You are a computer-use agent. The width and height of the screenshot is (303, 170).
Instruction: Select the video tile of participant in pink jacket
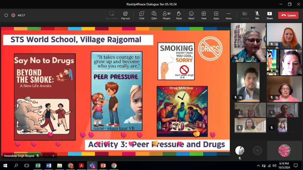pyautogui.click(x=284, y=89)
